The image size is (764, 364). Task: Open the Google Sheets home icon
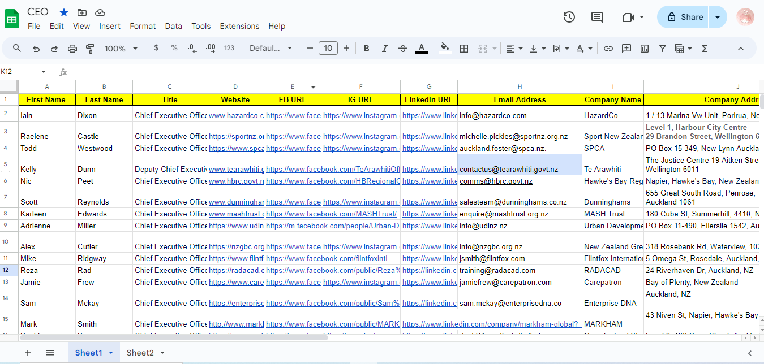pyautogui.click(x=12, y=19)
